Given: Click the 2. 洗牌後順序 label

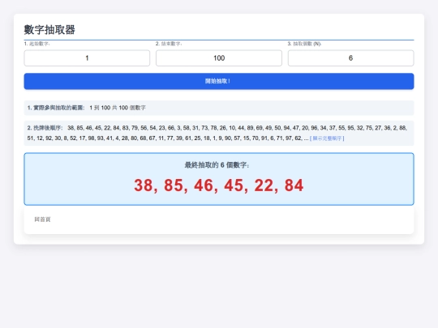Looking at the screenshot, I should 45,128.
